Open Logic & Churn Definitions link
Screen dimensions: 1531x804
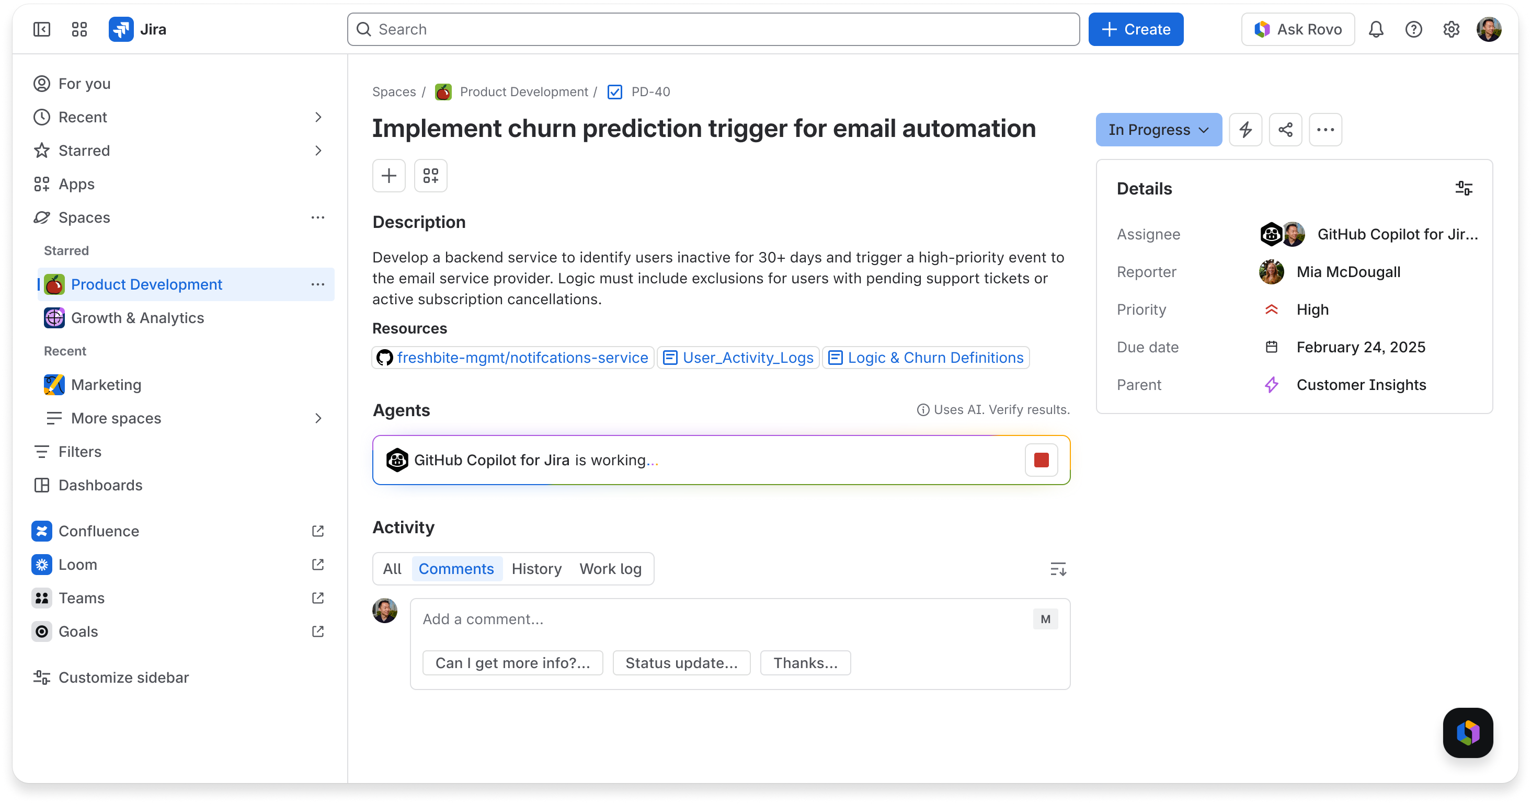click(x=926, y=358)
